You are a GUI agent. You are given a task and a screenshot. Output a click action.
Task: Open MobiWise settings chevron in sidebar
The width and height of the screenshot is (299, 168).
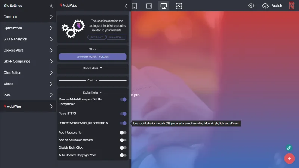point(51,106)
